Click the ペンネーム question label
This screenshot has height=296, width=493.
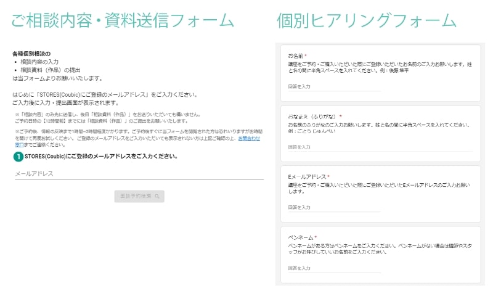point(301,237)
